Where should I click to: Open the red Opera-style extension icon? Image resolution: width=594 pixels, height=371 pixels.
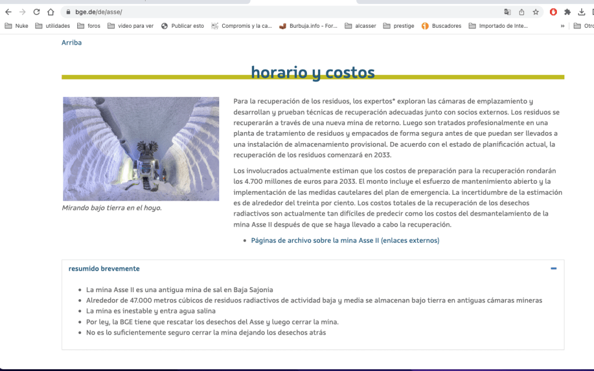(553, 12)
